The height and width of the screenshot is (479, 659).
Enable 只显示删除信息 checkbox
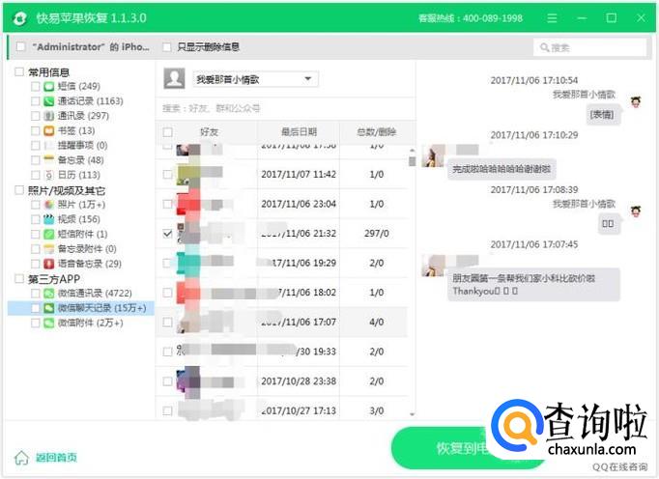tap(167, 46)
